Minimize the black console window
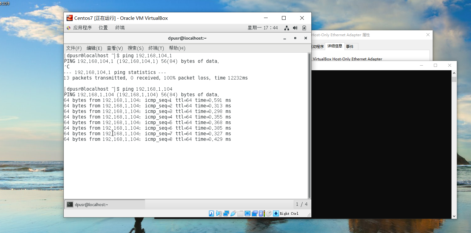471x233 pixels. (x=421, y=65)
